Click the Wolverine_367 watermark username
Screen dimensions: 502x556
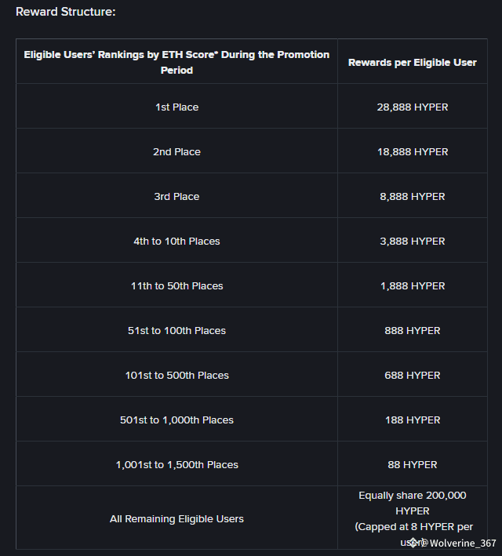463,543
